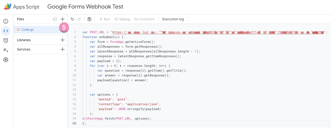Click the Apps Script logo
Image resolution: width=331 pixels, height=128 pixels.
tap(22, 7)
